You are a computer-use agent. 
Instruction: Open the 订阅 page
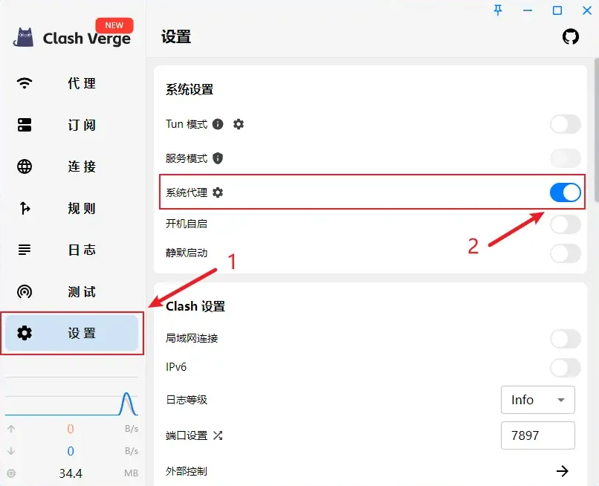pos(82,125)
